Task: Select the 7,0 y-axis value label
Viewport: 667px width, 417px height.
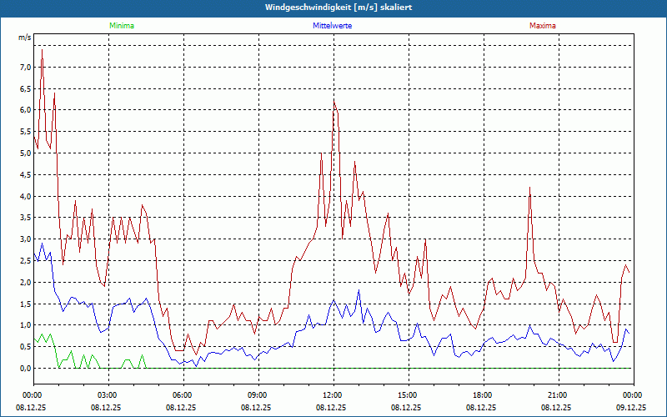Action: [x=25, y=67]
